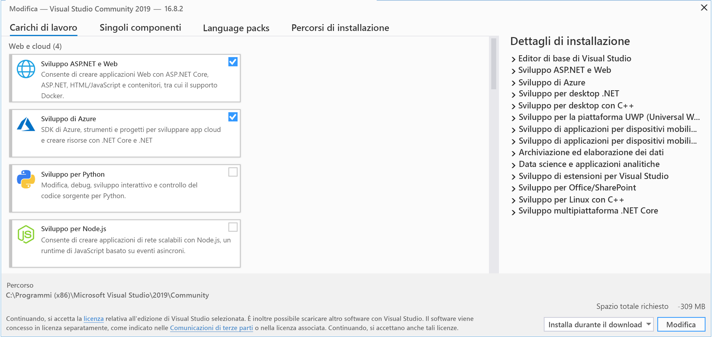Switch to Language packs tab
This screenshot has width=712, height=337.
(236, 28)
